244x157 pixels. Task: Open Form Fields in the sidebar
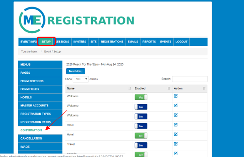tap(32, 89)
